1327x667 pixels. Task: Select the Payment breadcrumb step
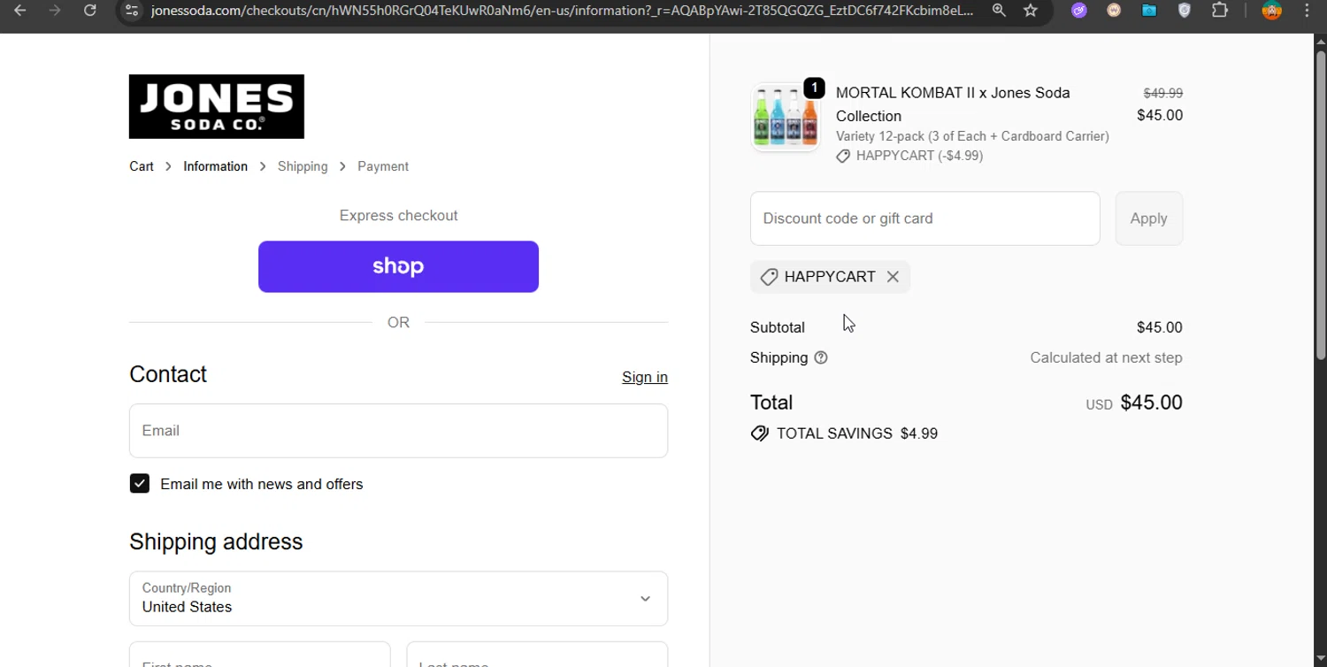(383, 166)
